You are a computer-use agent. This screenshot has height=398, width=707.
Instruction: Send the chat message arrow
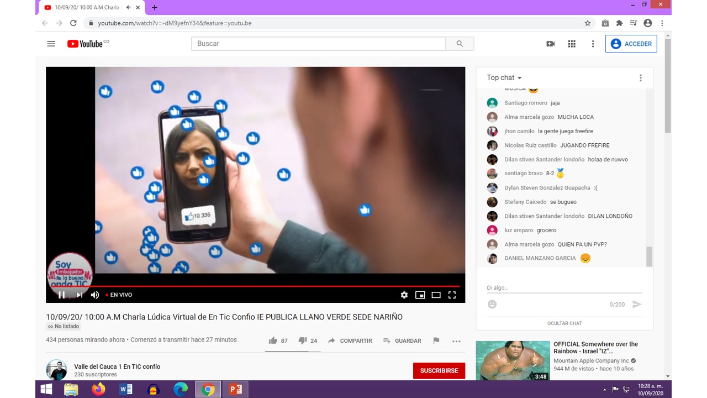coord(637,304)
